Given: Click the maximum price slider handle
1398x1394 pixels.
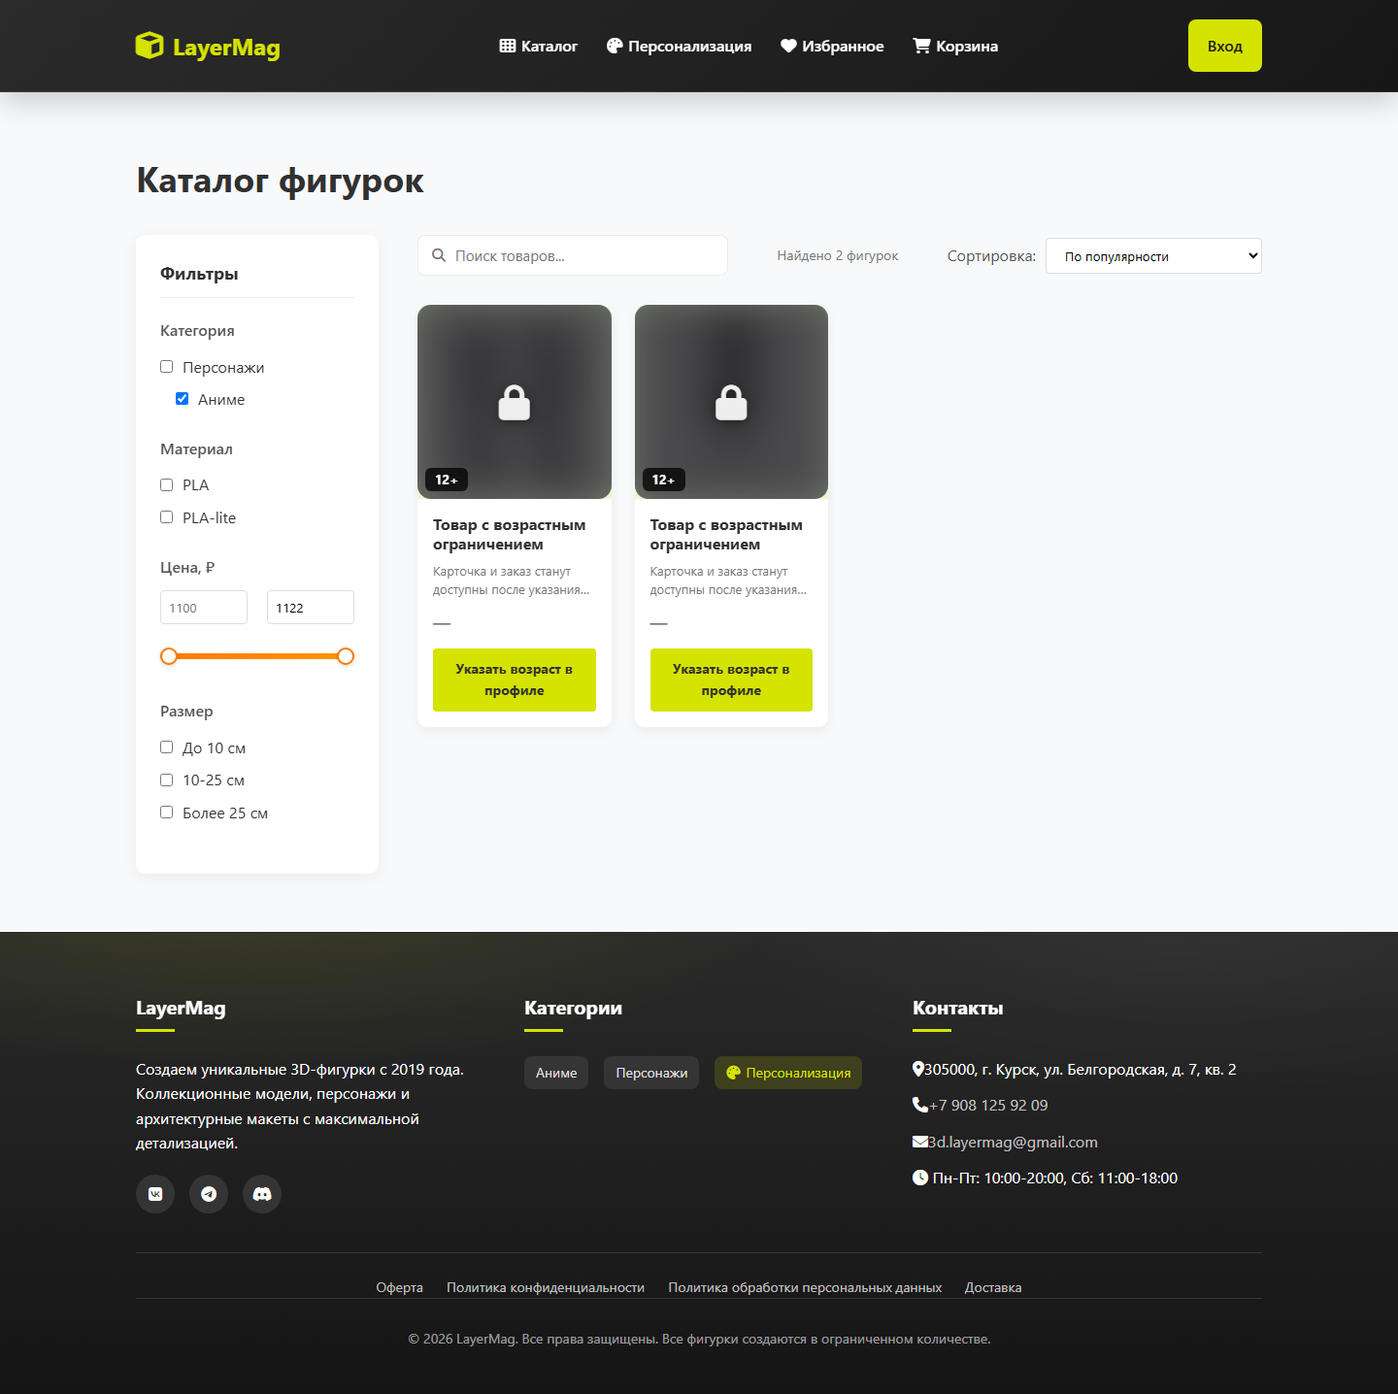Looking at the screenshot, I should (346, 656).
